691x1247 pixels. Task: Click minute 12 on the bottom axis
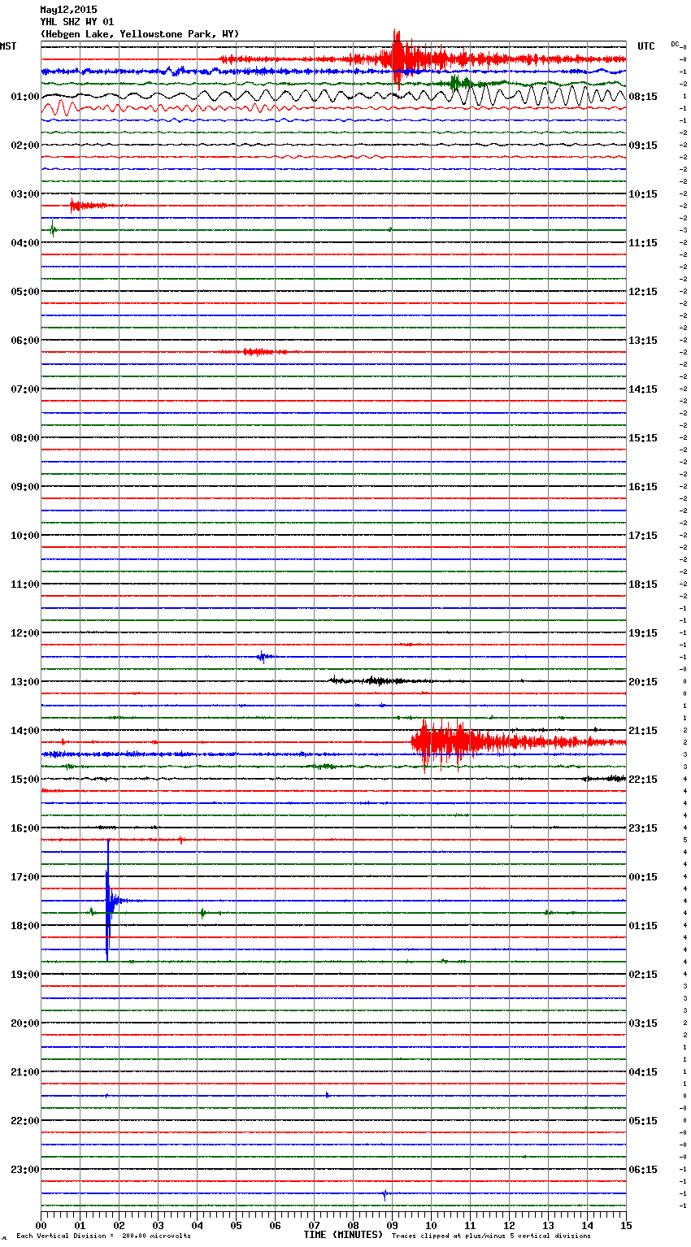(x=509, y=1225)
